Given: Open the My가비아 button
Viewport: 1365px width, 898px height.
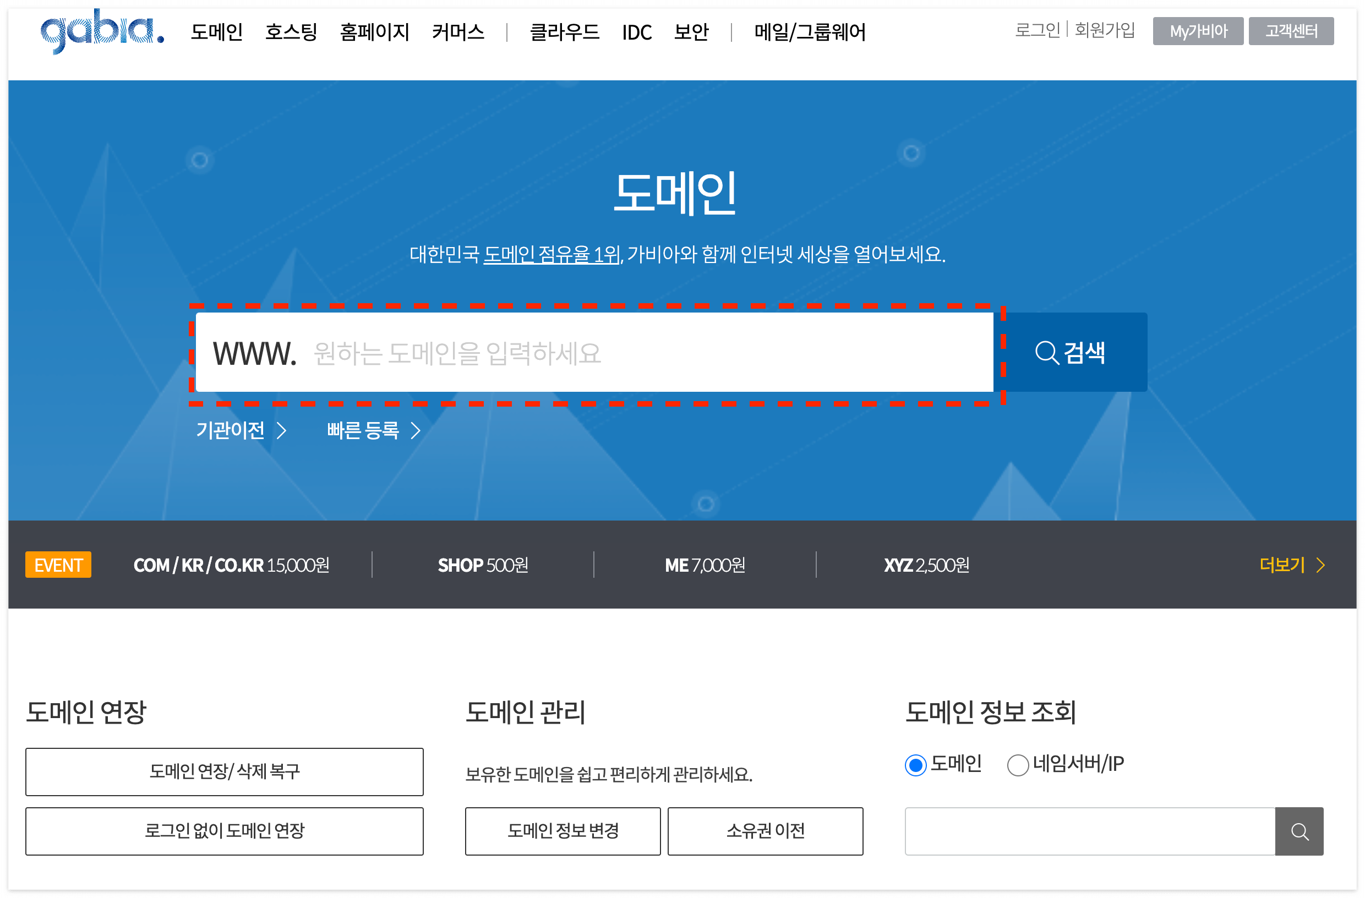Looking at the screenshot, I should [1198, 31].
